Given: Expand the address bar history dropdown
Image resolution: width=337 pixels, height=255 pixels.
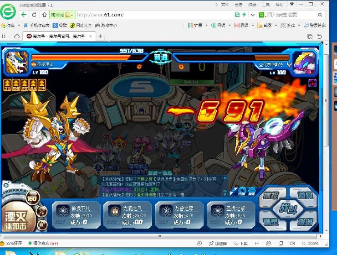Looking at the screenshot, I should [253, 15].
